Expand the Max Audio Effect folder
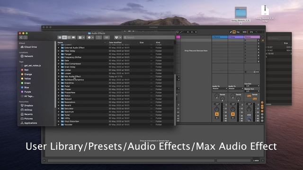Image resolution: width=303 pixels, height=170 pixels. tap(59, 76)
